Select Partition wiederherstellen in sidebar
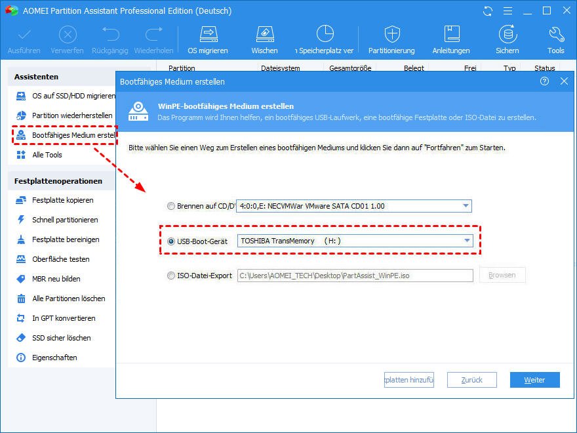 [64, 115]
